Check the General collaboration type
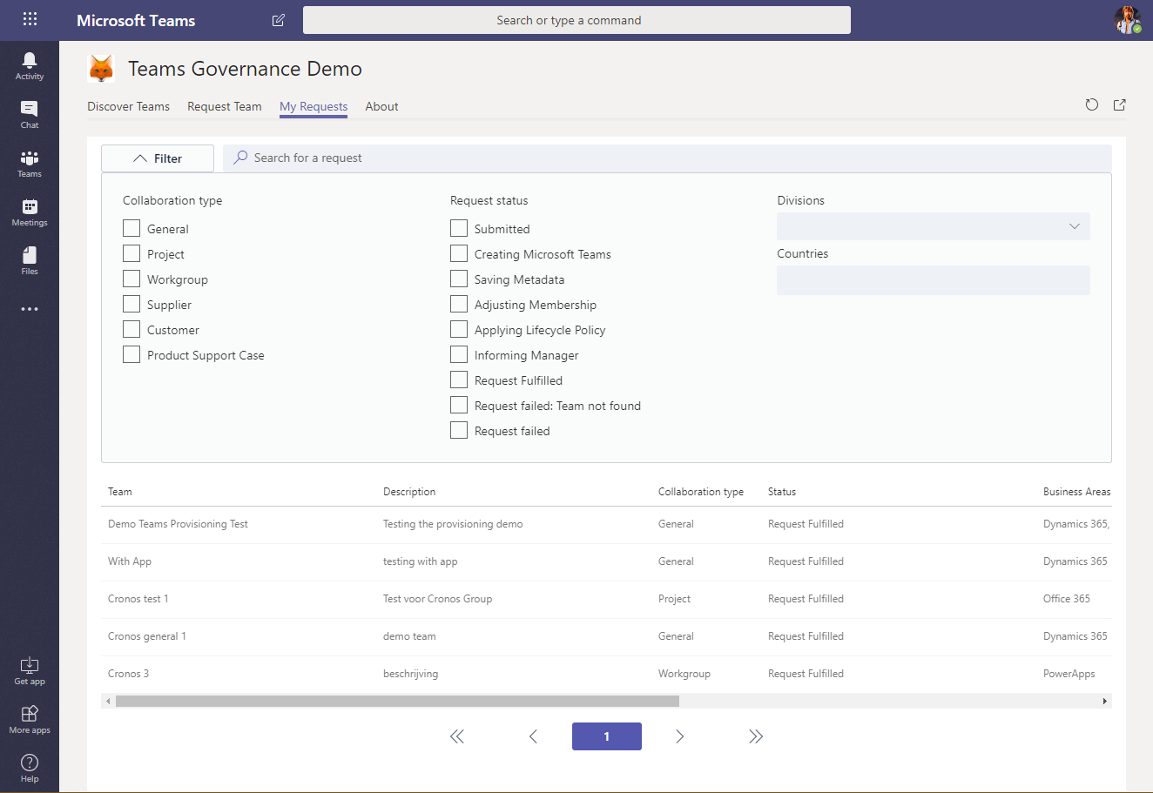1153x793 pixels. [131, 228]
